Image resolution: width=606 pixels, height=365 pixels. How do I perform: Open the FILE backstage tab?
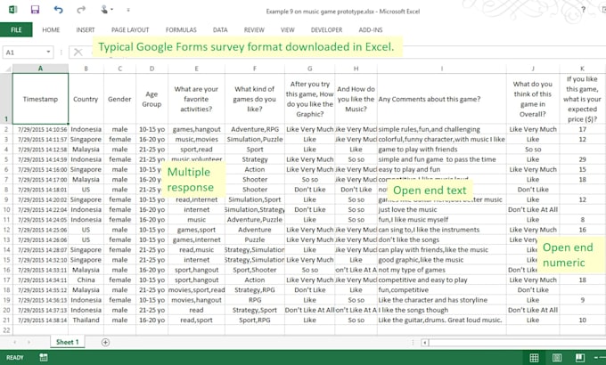pos(16,29)
